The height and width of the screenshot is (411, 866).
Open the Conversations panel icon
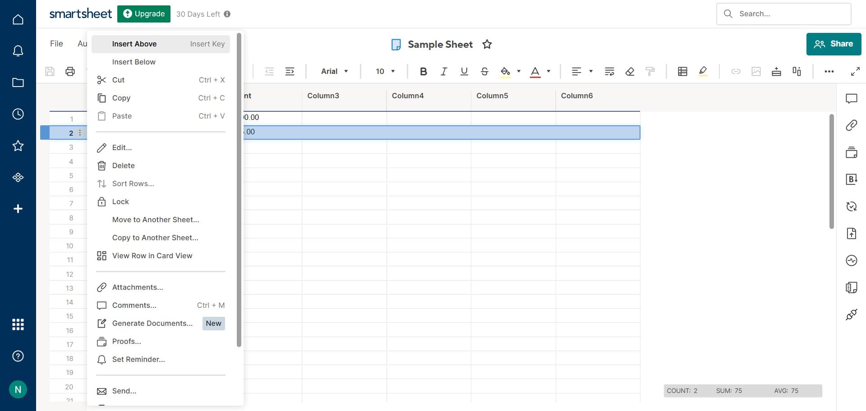coord(851,98)
